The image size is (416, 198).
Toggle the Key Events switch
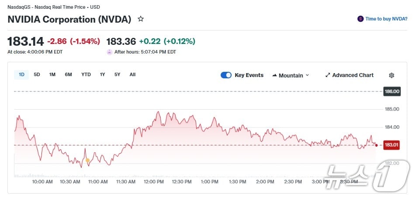(x=226, y=75)
